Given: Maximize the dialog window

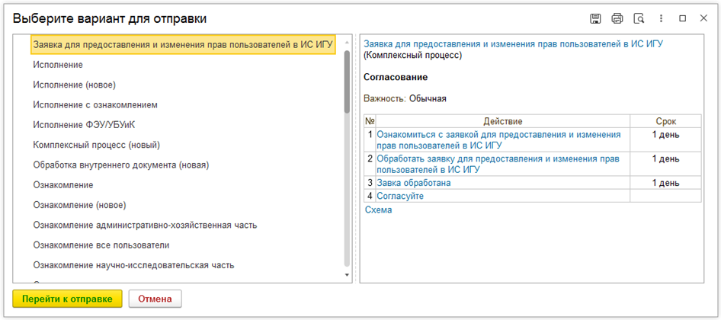Looking at the screenshot, I should [683, 18].
